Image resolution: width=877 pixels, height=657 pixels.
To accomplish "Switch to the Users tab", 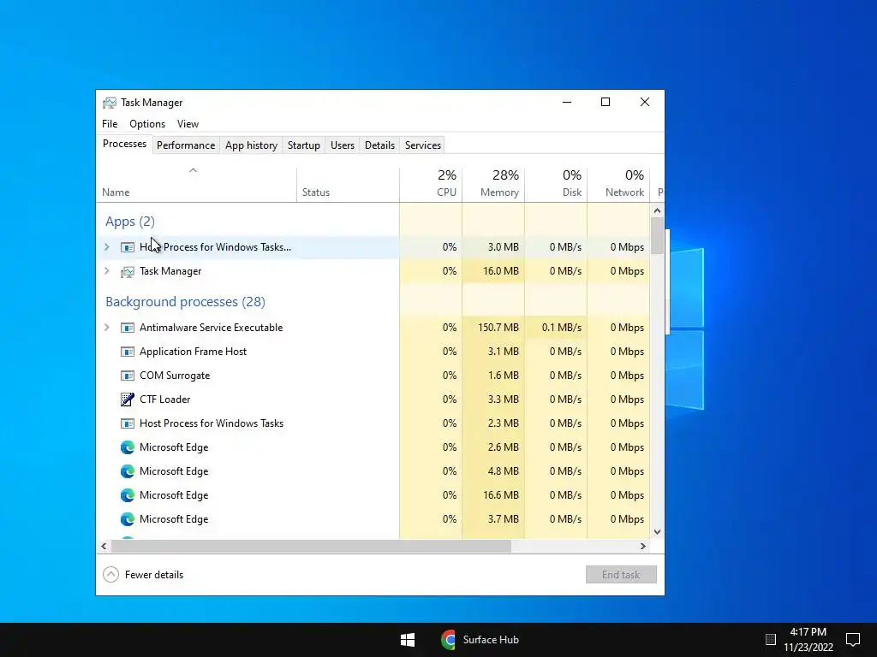I will click(x=343, y=145).
